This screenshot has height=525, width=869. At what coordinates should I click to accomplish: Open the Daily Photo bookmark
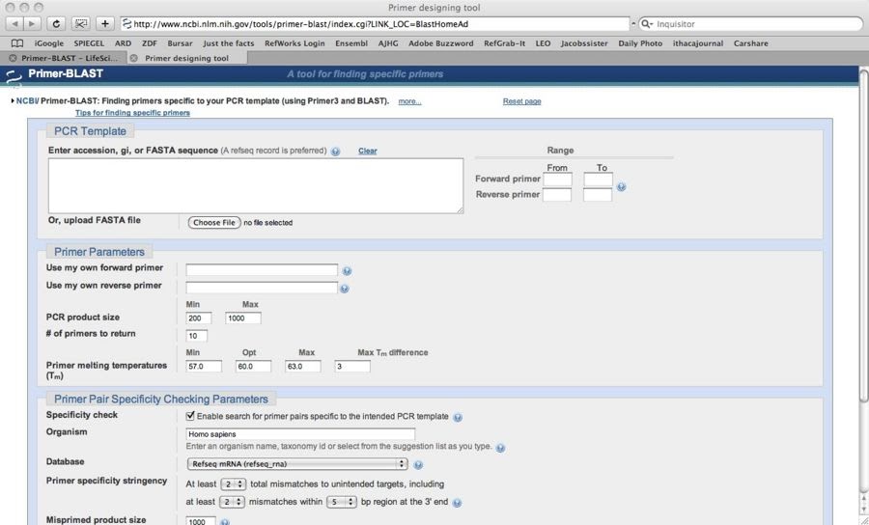(640, 43)
